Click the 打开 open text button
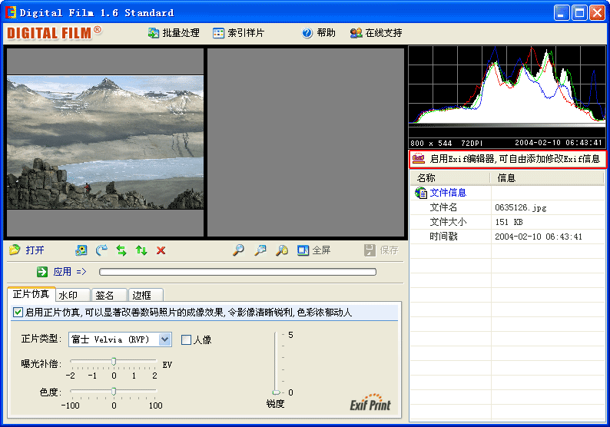The width and height of the screenshot is (610, 427). [x=35, y=250]
